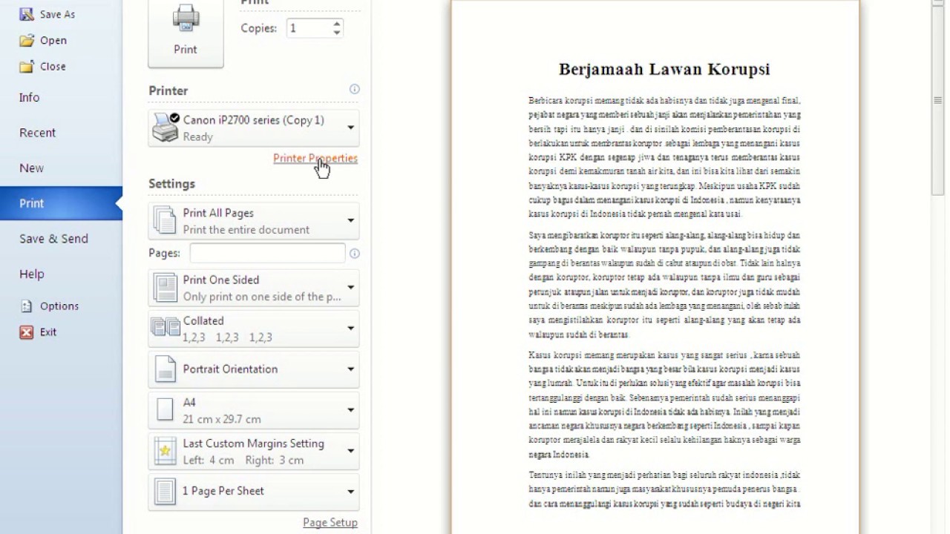Click the large Print button
This screenshot has height=534, width=950.
pos(186,33)
